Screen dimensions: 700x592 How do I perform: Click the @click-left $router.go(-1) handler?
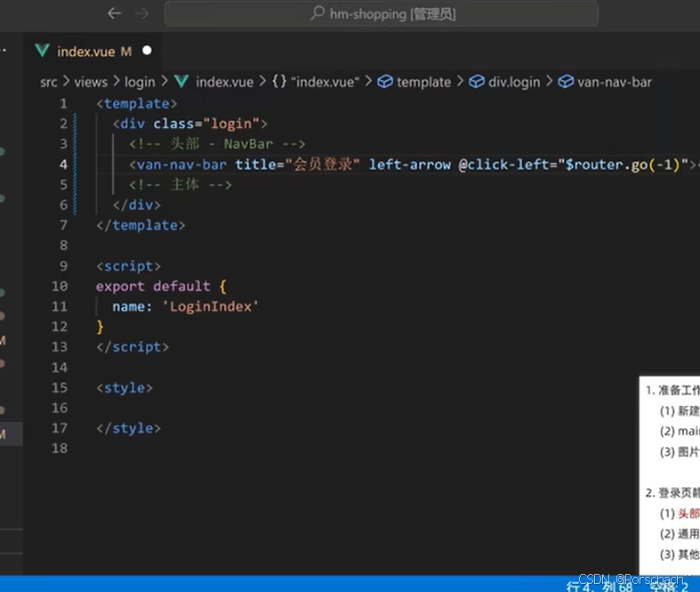(x=574, y=165)
